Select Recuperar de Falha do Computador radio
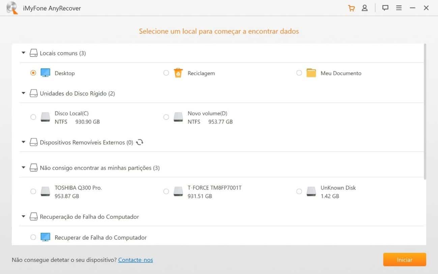This screenshot has width=438, height=274. (x=33, y=237)
